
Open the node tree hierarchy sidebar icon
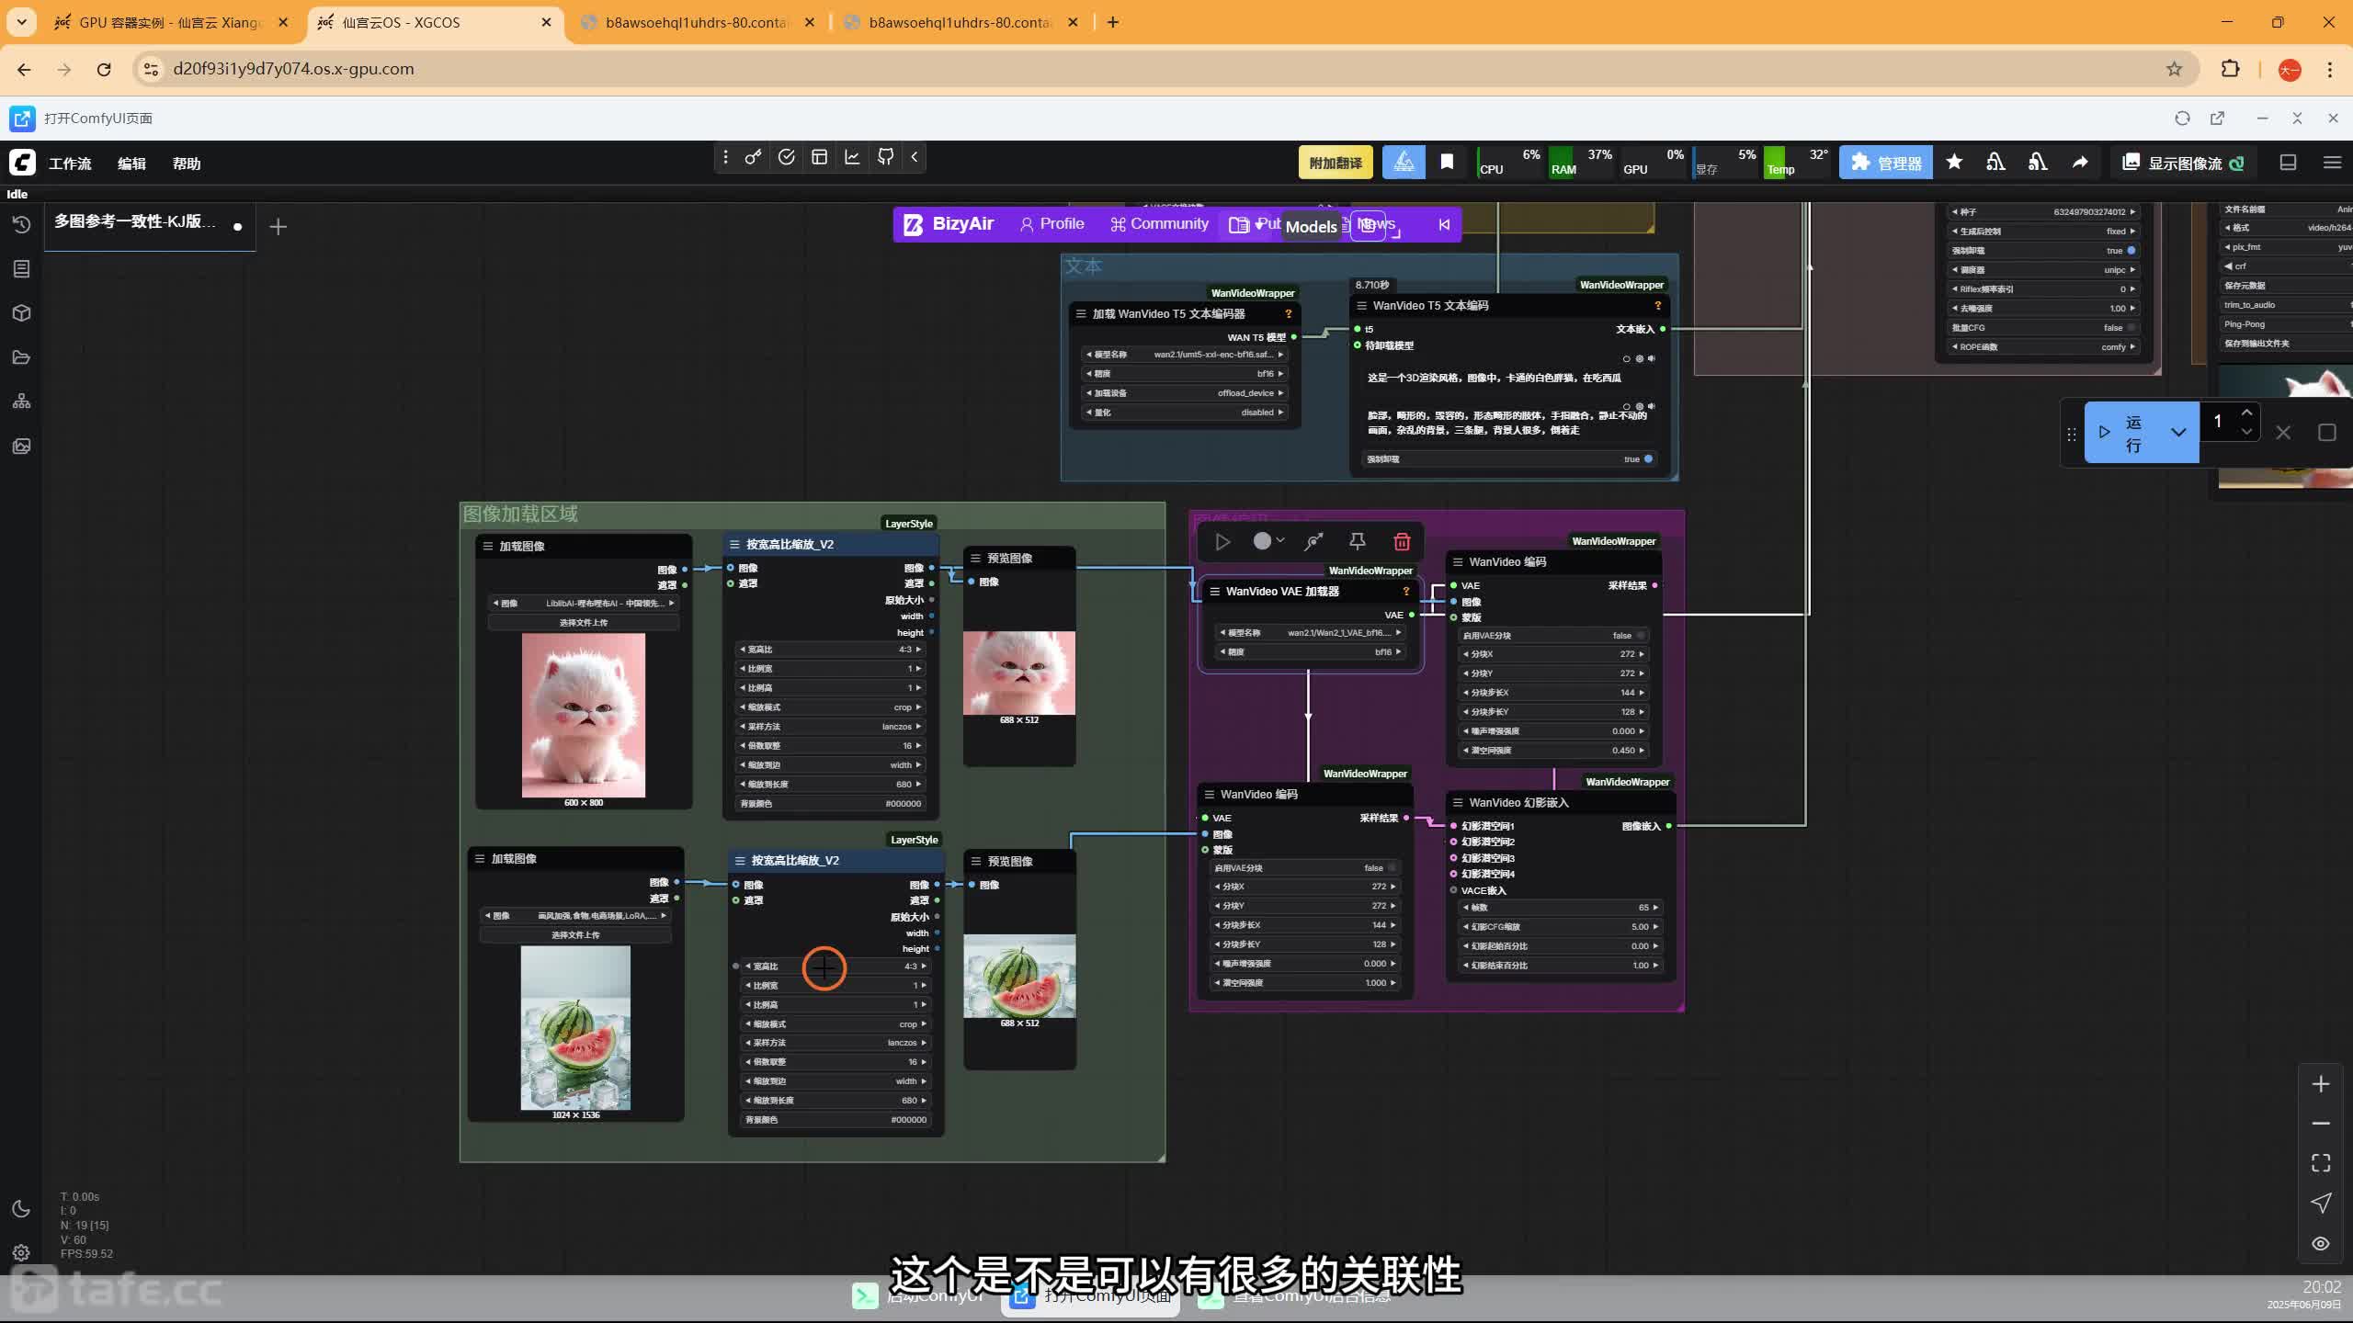(x=21, y=401)
